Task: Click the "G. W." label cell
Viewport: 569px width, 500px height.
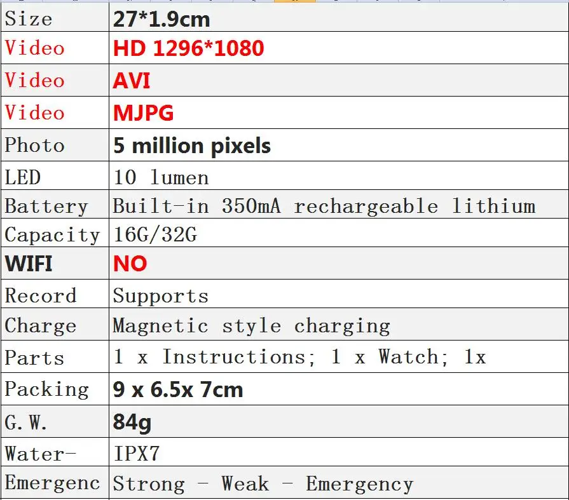Action: [x=55, y=421]
